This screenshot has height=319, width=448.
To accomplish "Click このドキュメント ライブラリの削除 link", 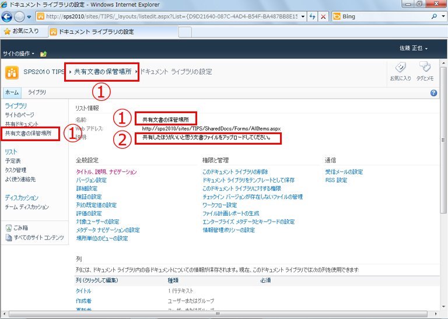I will [x=235, y=171].
